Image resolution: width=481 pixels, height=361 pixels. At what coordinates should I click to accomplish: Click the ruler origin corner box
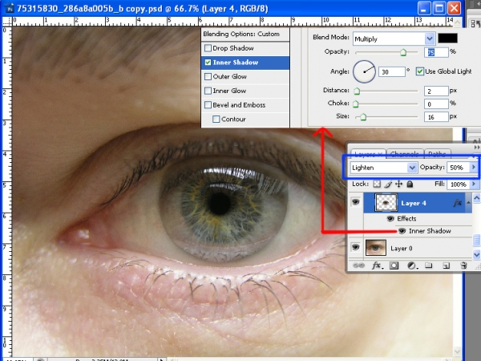(x=6, y=21)
